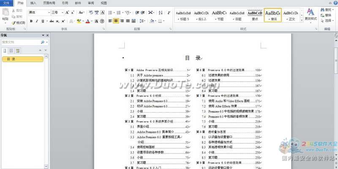Image resolution: width=338 pixels, height=169 pixels.
Task: Toggle Italic formatting
Action: coord(37,21)
